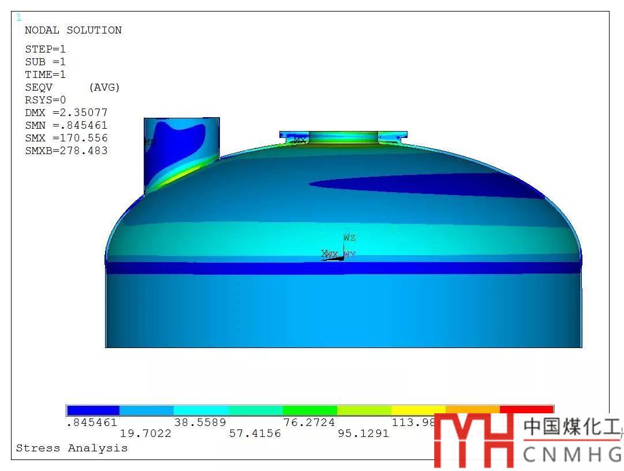Click the NODAL SOLUTION title text
The height and width of the screenshot is (471, 624).
73,30
